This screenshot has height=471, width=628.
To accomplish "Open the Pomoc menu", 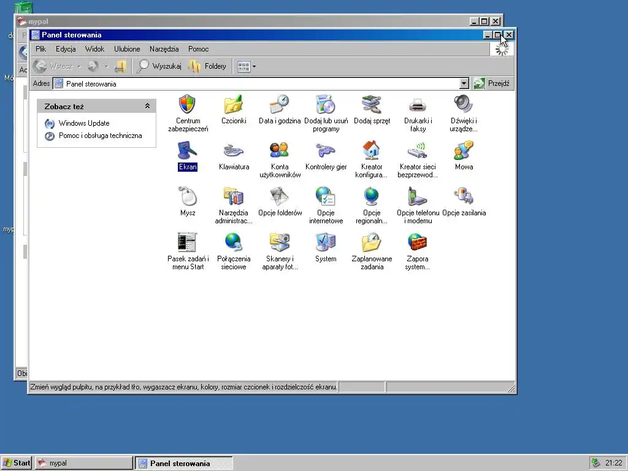I will pyautogui.click(x=198, y=49).
